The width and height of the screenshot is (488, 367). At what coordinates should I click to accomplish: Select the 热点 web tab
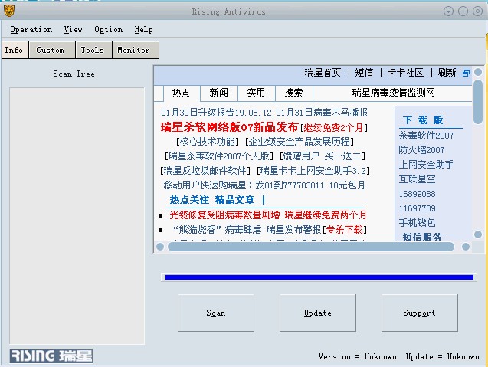click(182, 93)
